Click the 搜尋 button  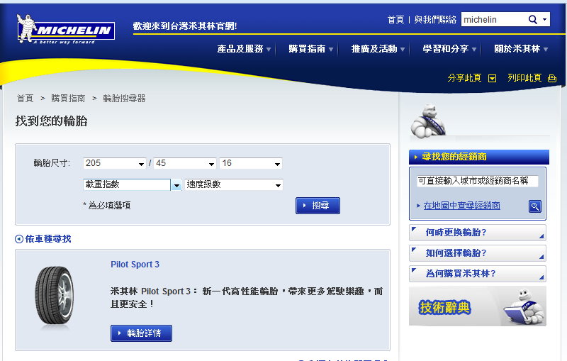pos(318,206)
